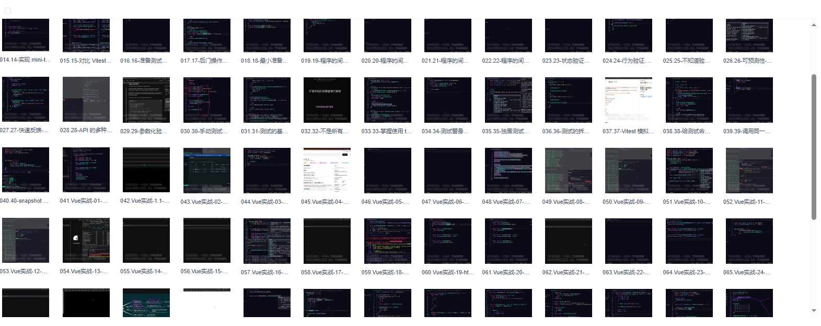
Task: Click the 033.33-掌握使用 file name
Action: click(387, 131)
